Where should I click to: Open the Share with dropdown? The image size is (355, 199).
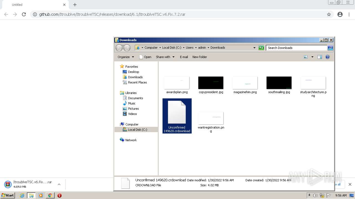point(165,57)
